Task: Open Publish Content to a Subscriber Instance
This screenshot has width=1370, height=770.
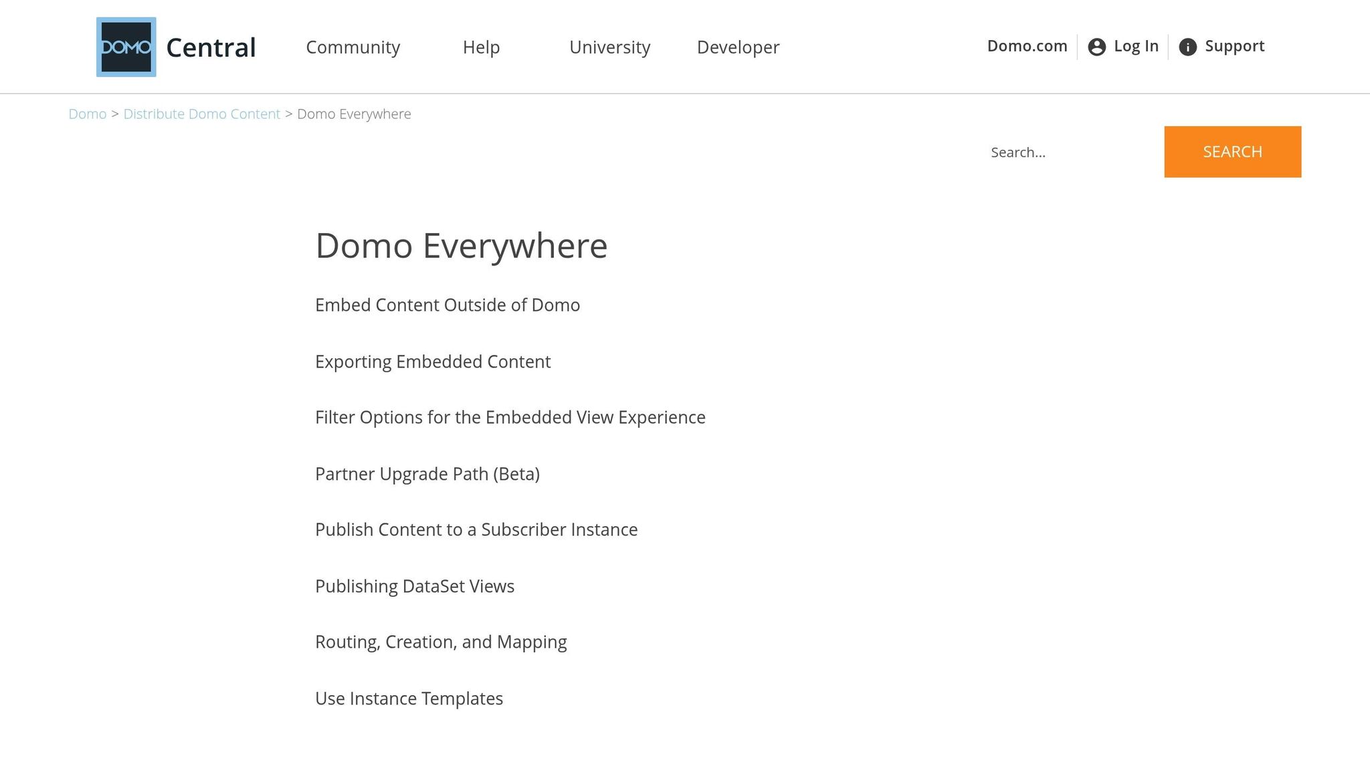Action: [476, 529]
